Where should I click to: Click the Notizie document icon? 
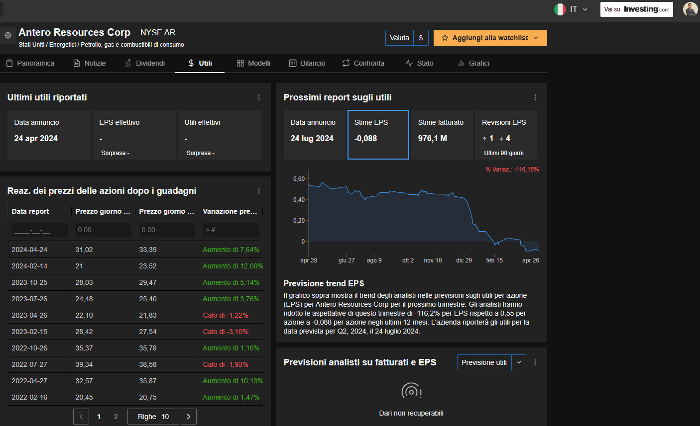(77, 63)
